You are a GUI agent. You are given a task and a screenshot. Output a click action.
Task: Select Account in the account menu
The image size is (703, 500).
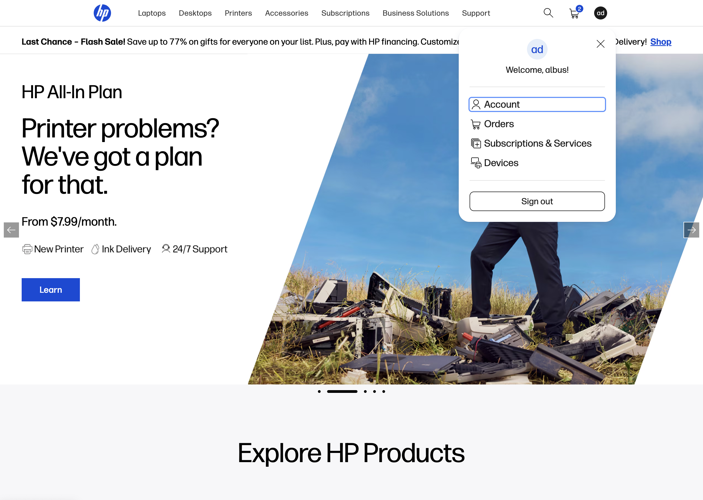537,104
